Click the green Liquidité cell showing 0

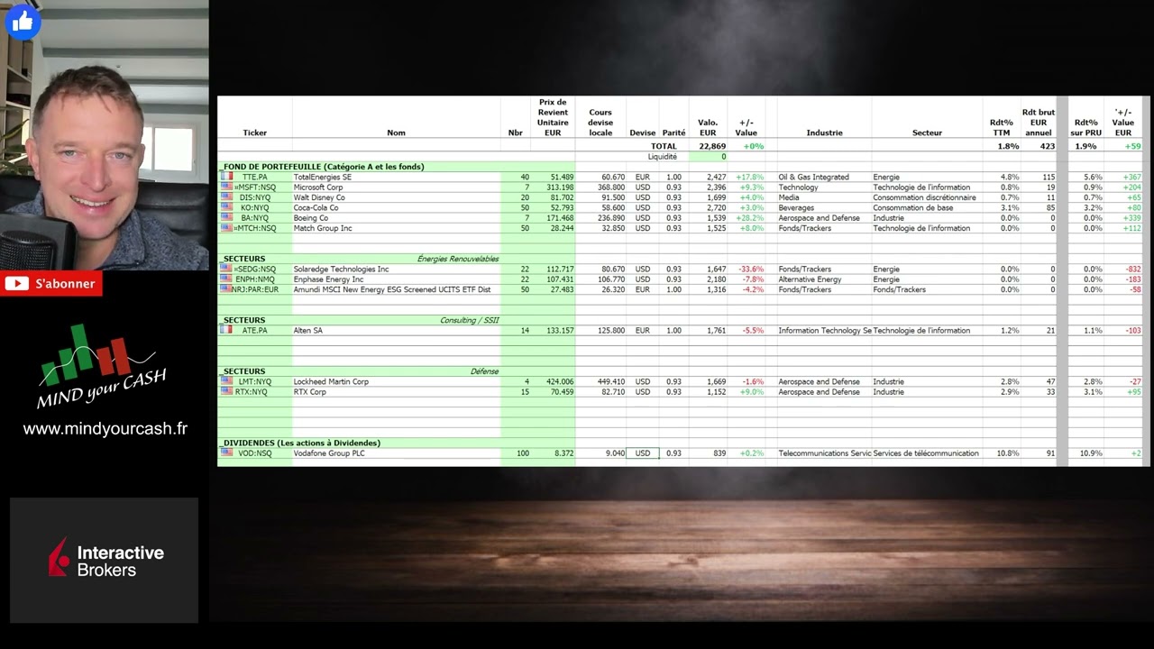click(x=708, y=157)
